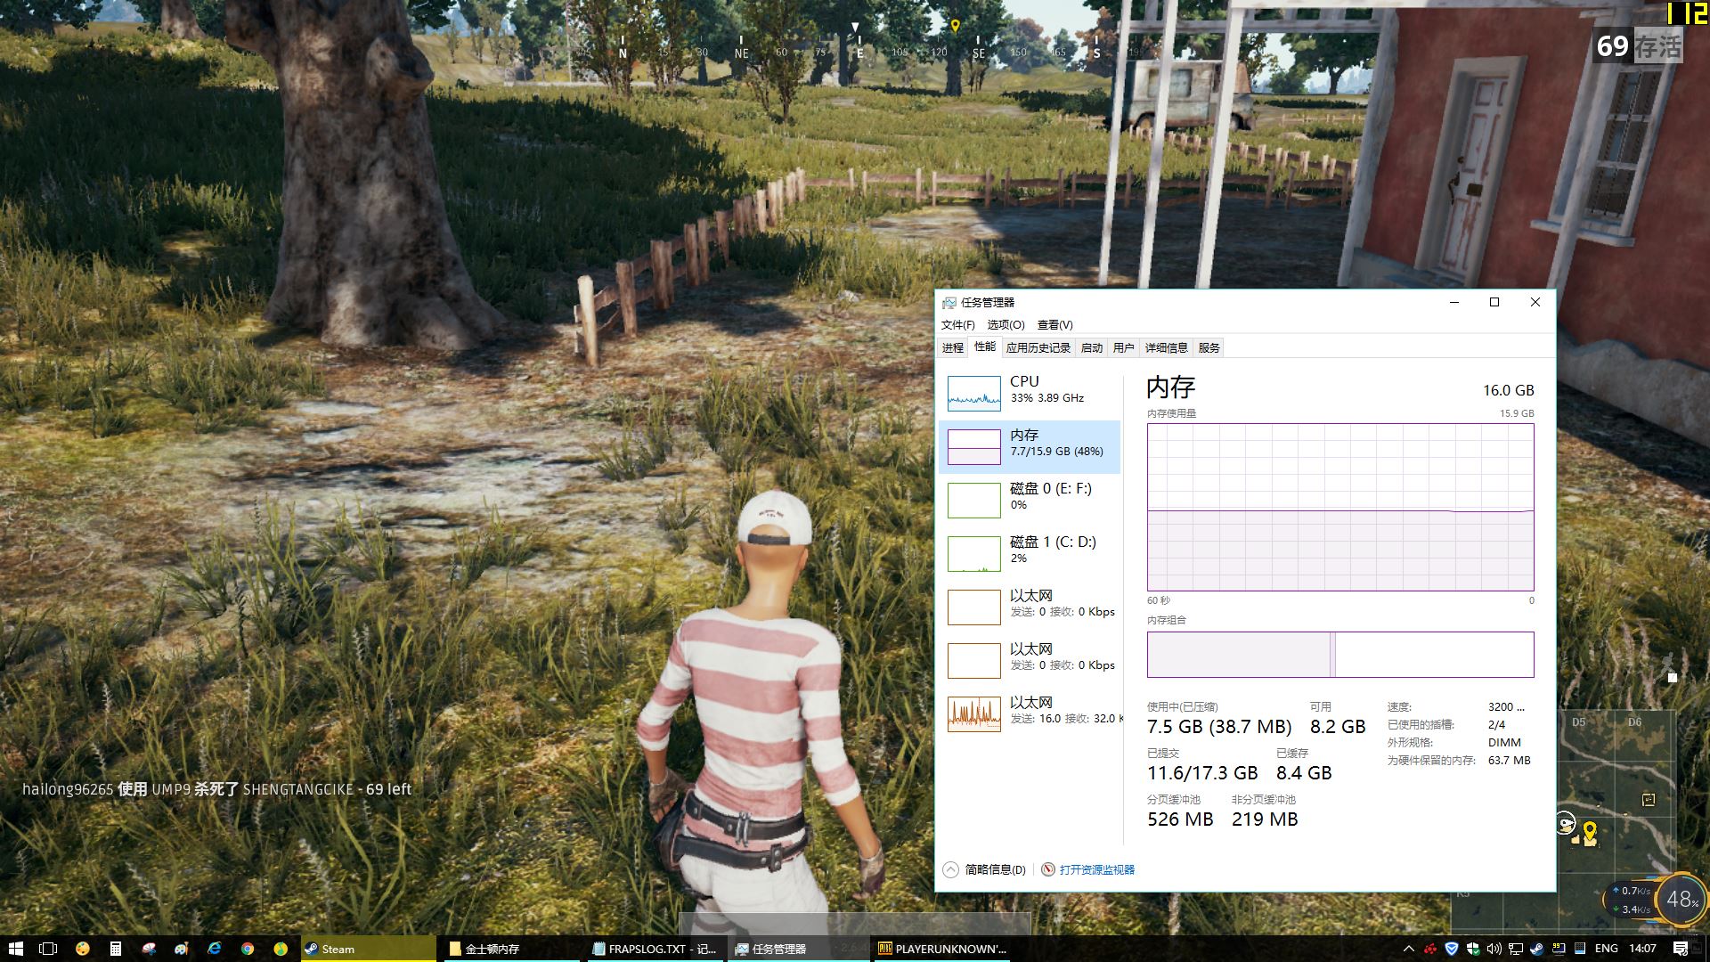The width and height of the screenshot is (1710, 962).
Task: Open the paint brush app taskbar icon
Action: 182,949
